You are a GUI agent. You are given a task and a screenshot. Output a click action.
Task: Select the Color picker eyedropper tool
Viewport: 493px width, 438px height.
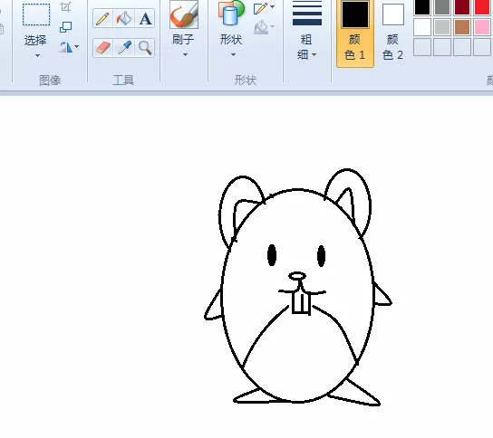coord(124,48)
